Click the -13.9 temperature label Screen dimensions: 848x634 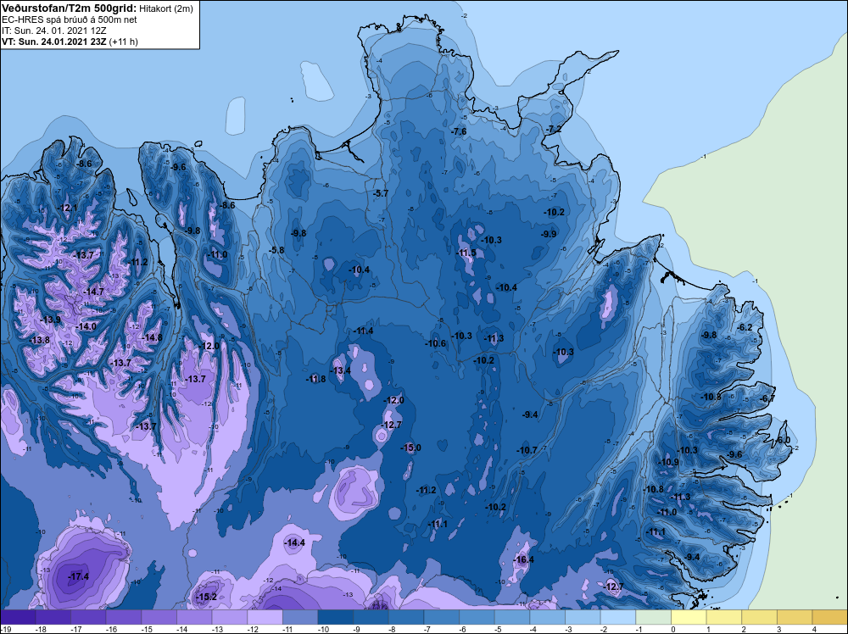[51, 320]
